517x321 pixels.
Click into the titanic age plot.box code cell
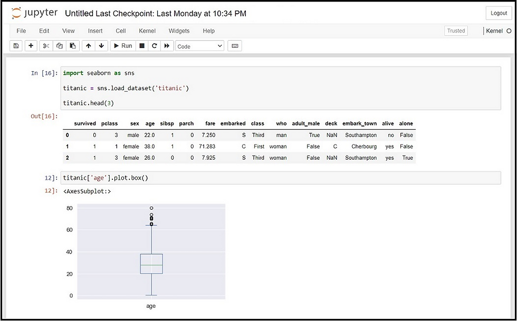281,178
